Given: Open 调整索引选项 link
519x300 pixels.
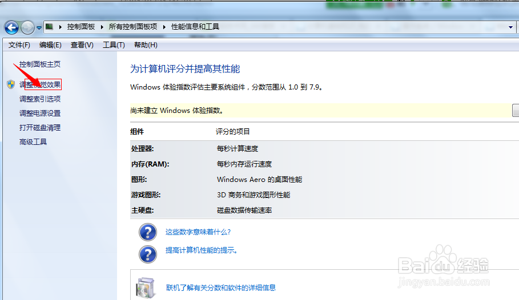Looking at the screenshot, I should [x=40, y=99].
